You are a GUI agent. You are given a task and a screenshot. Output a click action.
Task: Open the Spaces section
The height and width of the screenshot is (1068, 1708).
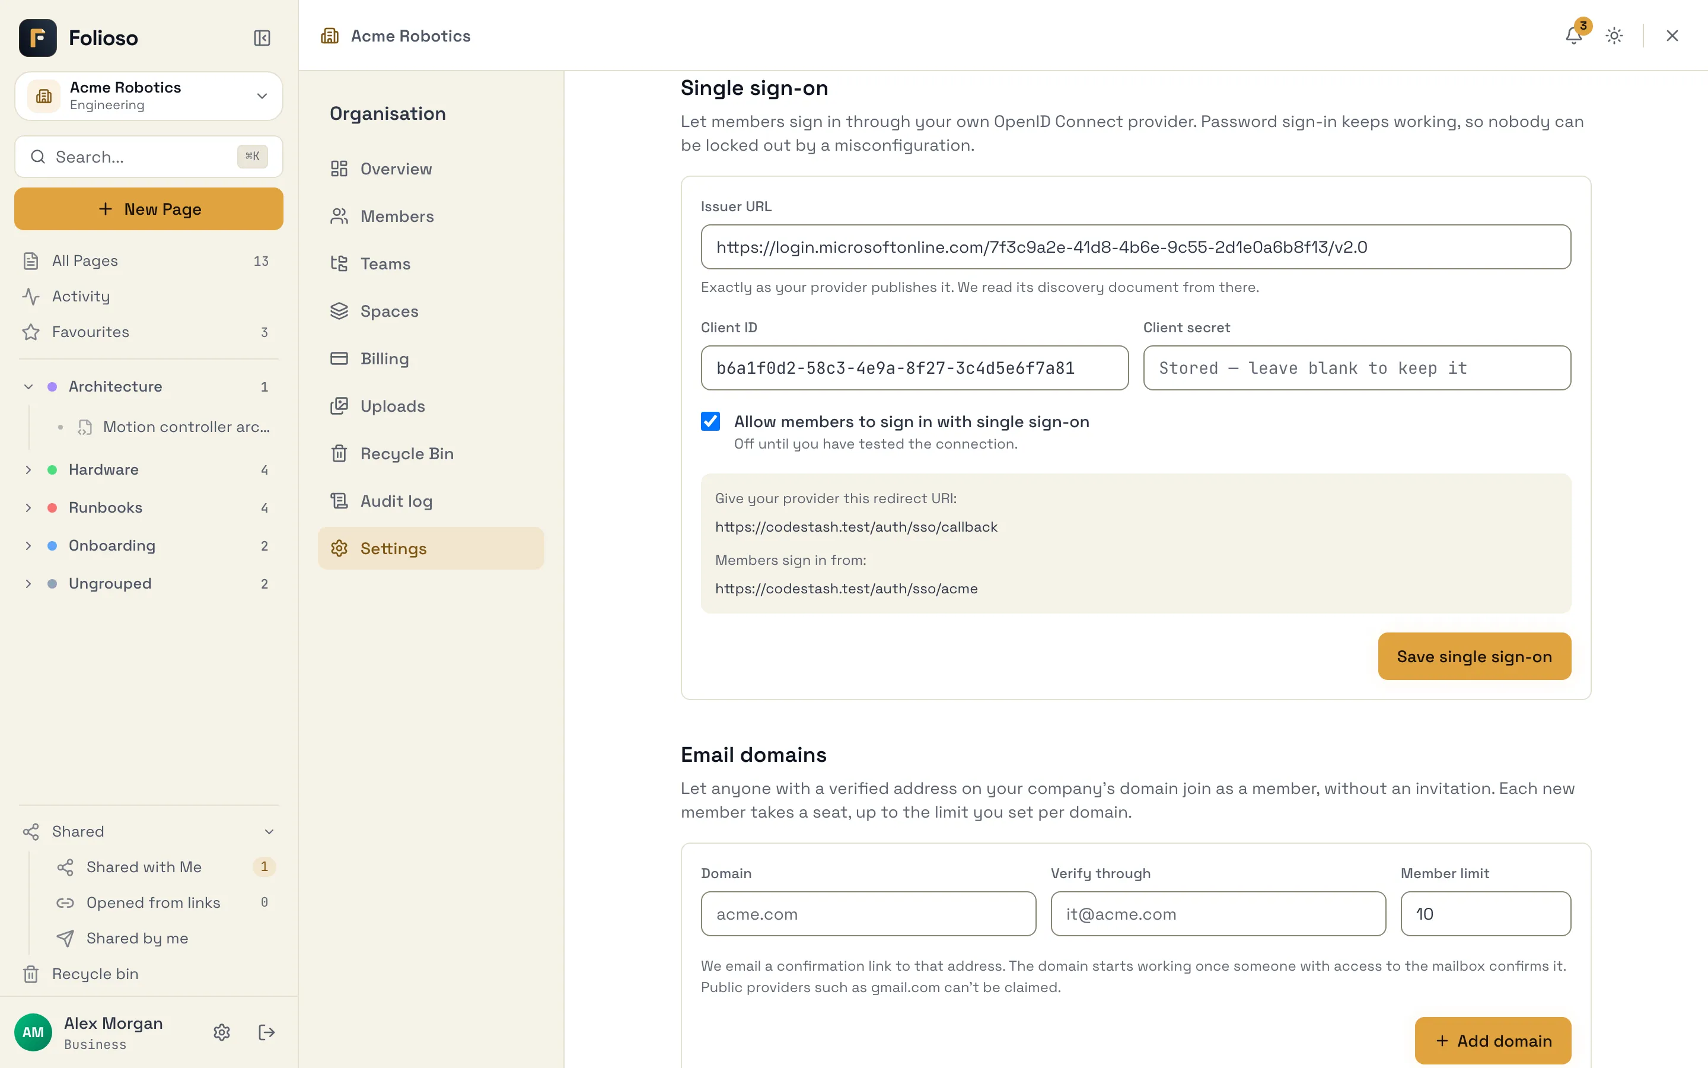coord(431,311)
